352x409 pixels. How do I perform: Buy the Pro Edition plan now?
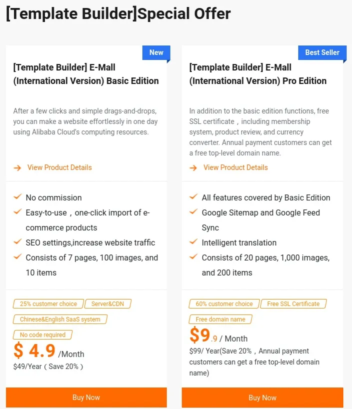coord(262,397)
